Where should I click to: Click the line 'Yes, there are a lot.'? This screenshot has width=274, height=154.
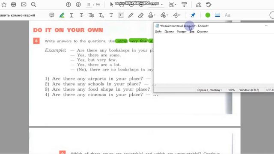99,65
